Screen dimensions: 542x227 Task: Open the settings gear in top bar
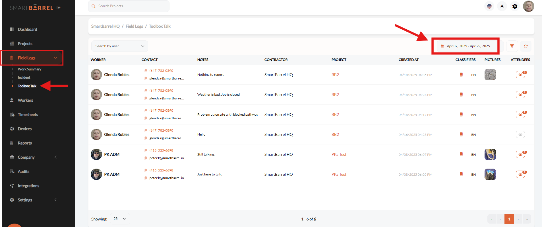pos(515,6)
